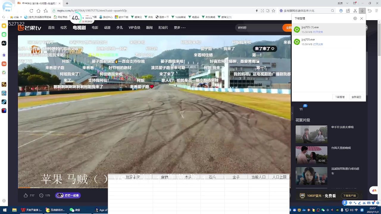Open download manager settings gear
This screenshot has width=381, height=214.
click(x=355, y=18)
